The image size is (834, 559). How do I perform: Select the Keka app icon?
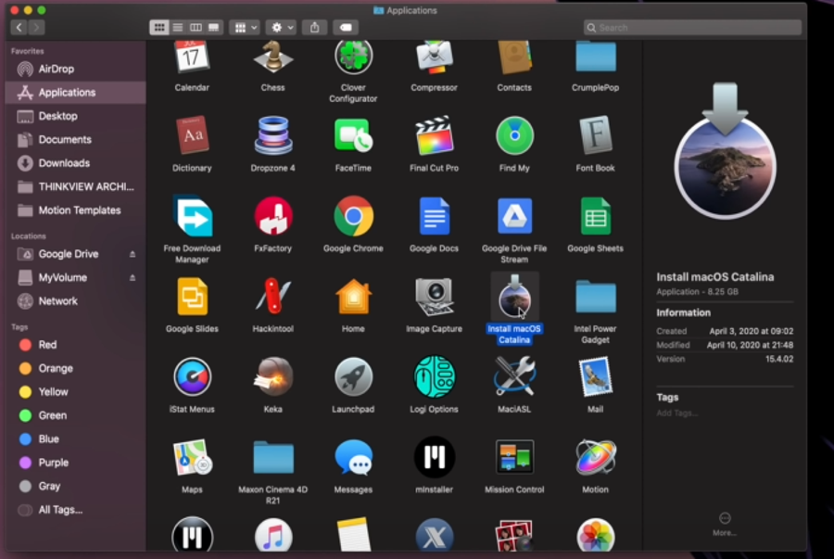click(272, 376)
